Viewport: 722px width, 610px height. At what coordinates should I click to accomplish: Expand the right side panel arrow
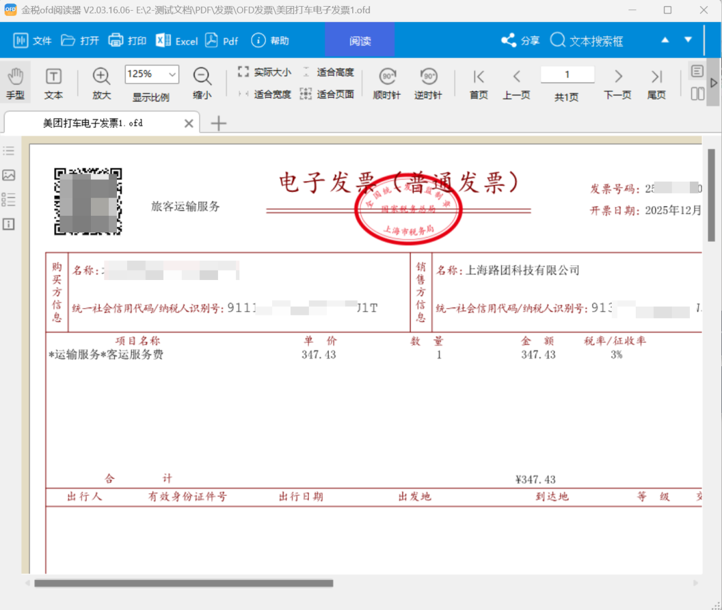[x=713, y=83]
